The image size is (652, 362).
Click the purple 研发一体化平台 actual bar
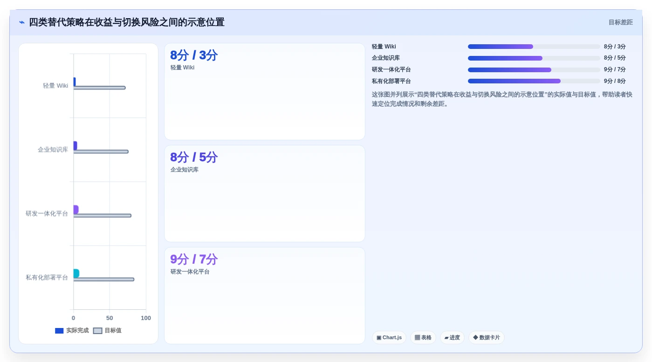click(75, 210)
